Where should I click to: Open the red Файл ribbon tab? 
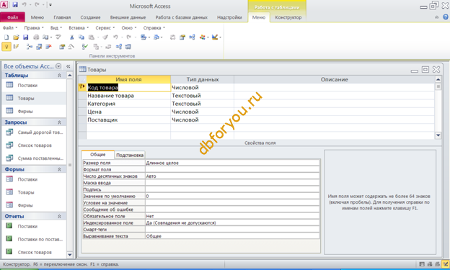click(13, 17)
